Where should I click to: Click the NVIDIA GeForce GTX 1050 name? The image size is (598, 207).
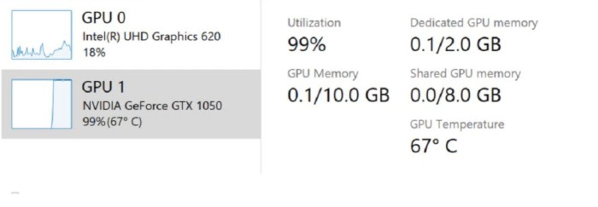tap(152, 106)
